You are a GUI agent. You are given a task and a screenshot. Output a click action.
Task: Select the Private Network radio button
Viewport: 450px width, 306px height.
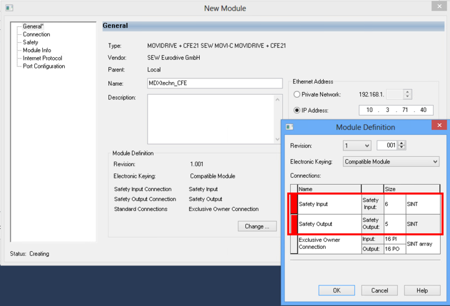297,95
